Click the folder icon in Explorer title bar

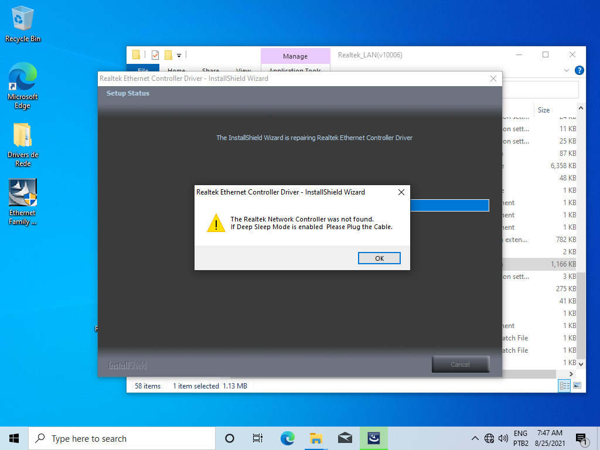pos(136,55)
